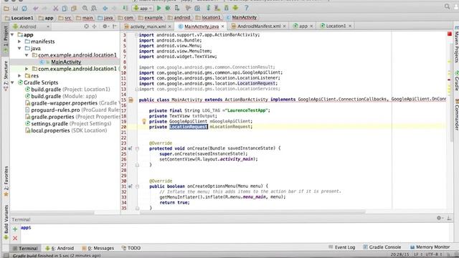
Task: Click the MainActivity breadcrumb item
Action: tap(242, 18)
